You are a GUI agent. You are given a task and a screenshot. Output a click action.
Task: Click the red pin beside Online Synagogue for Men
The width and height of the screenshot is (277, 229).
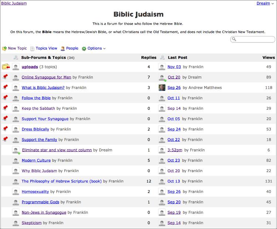(x=5, y=77)
